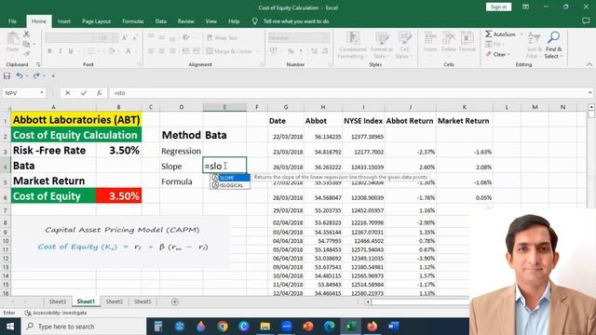Click the Redo arrow icon
596x335 pixels.
click(36, 76)
